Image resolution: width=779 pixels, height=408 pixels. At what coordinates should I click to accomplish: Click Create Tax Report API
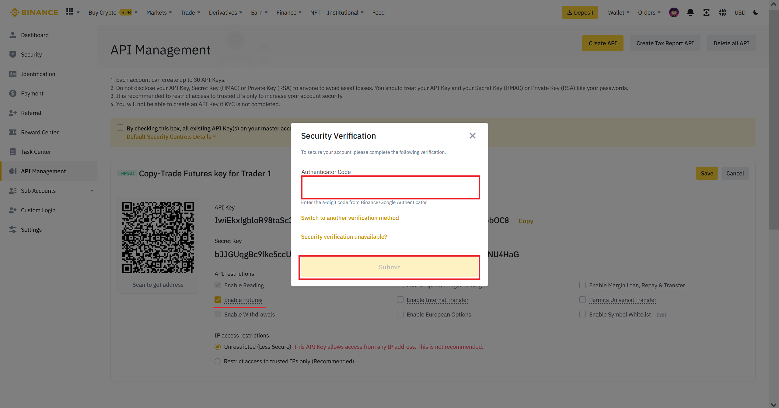click(x=665, y=43)
